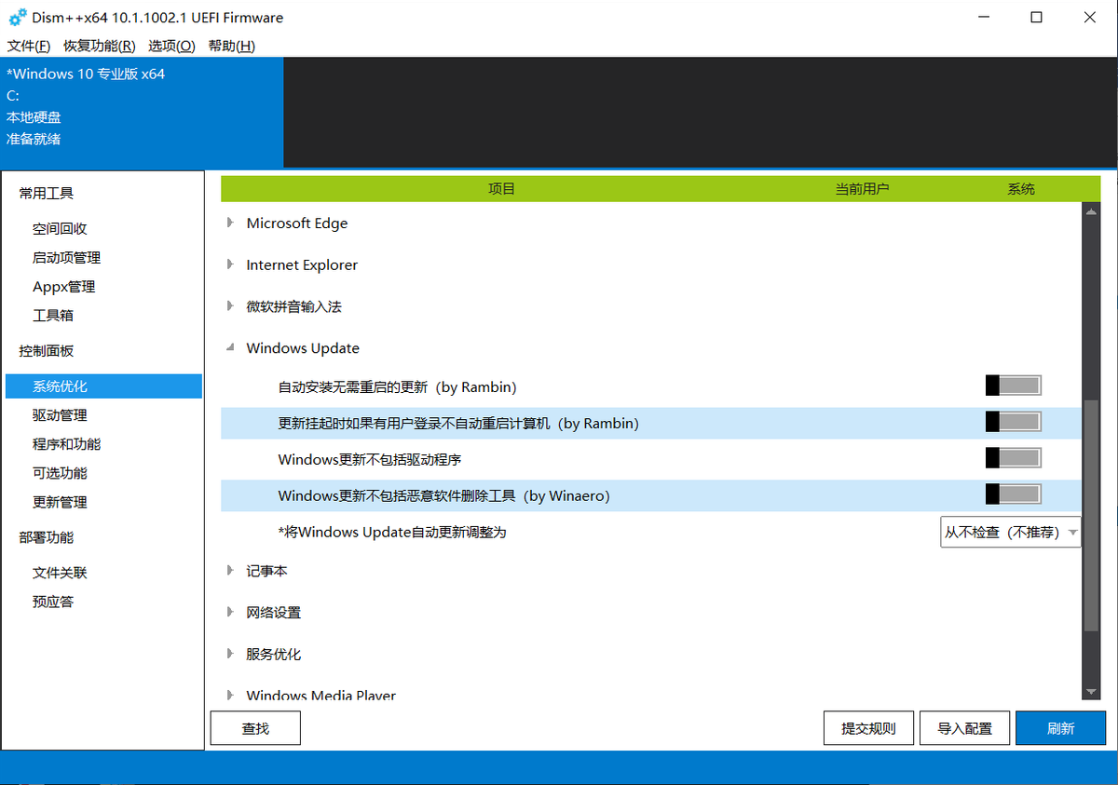Click the Dism++ gear icon in title bar
The width and height of the screenshot is (1118, 785).
pyautogui.click(x=18, y=18)
